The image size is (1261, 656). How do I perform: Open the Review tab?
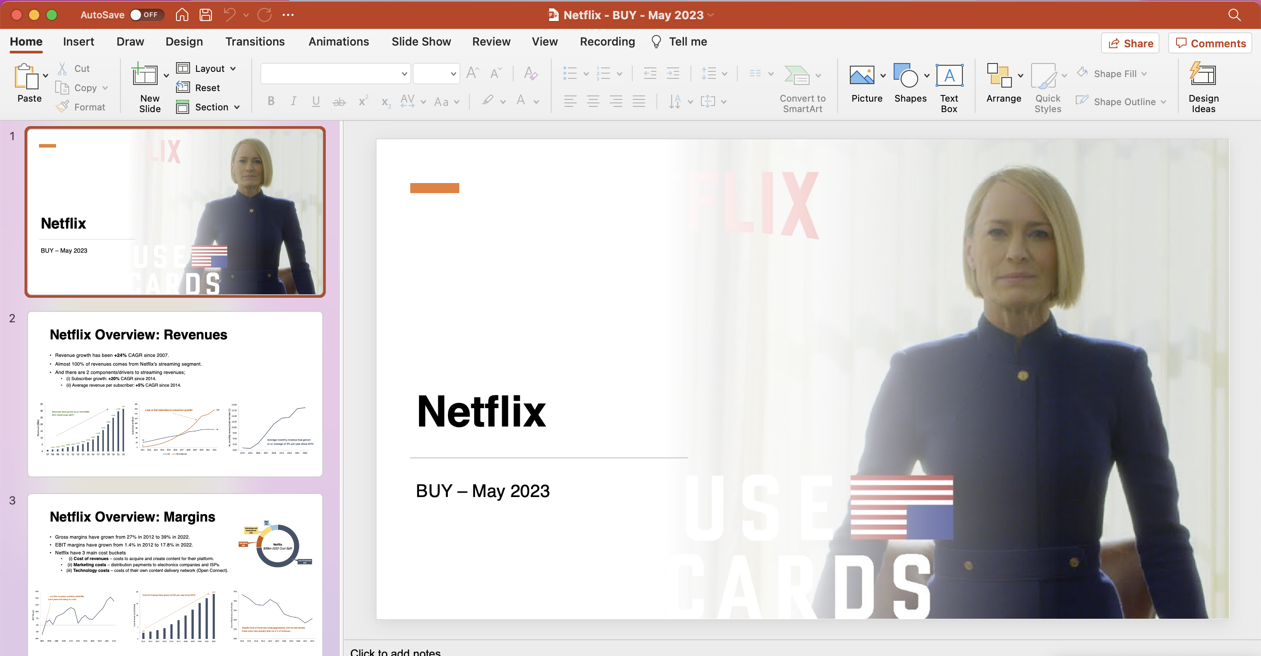pos(491,42)
